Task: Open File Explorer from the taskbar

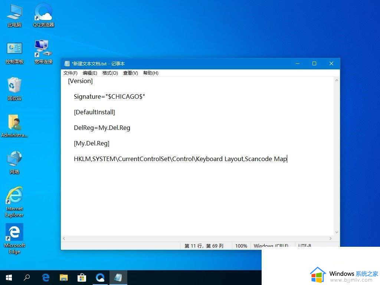Action: [x=64, y=278]
